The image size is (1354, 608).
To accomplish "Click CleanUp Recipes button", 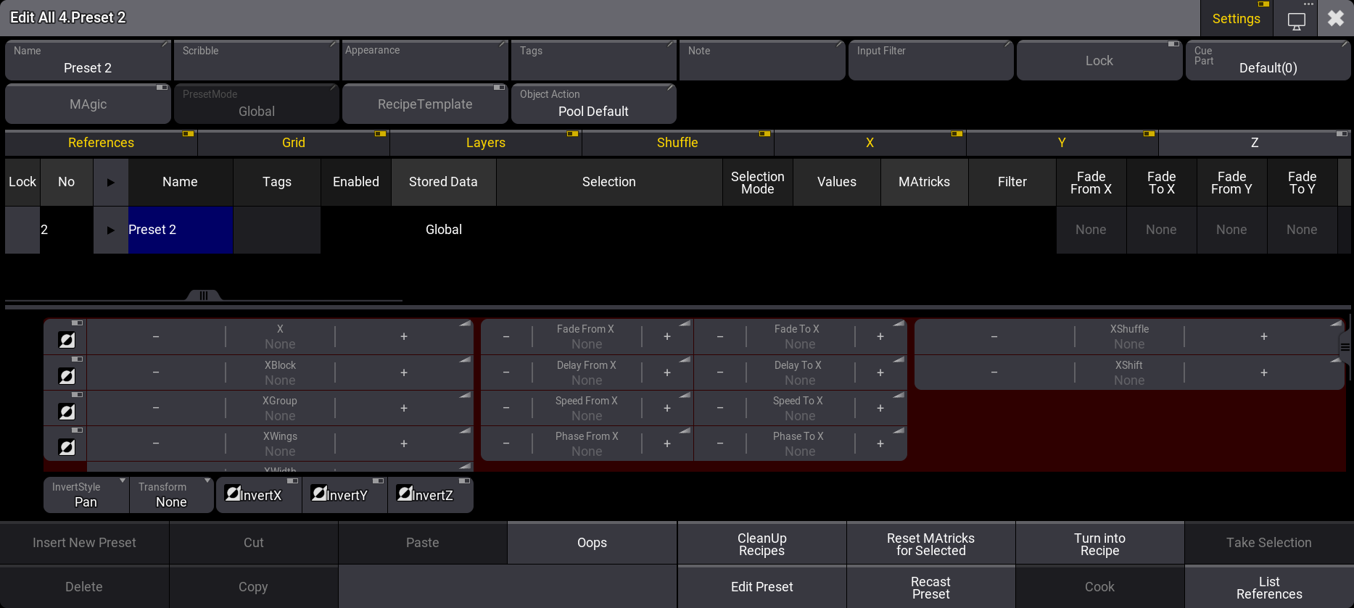I will coord(761,544).
